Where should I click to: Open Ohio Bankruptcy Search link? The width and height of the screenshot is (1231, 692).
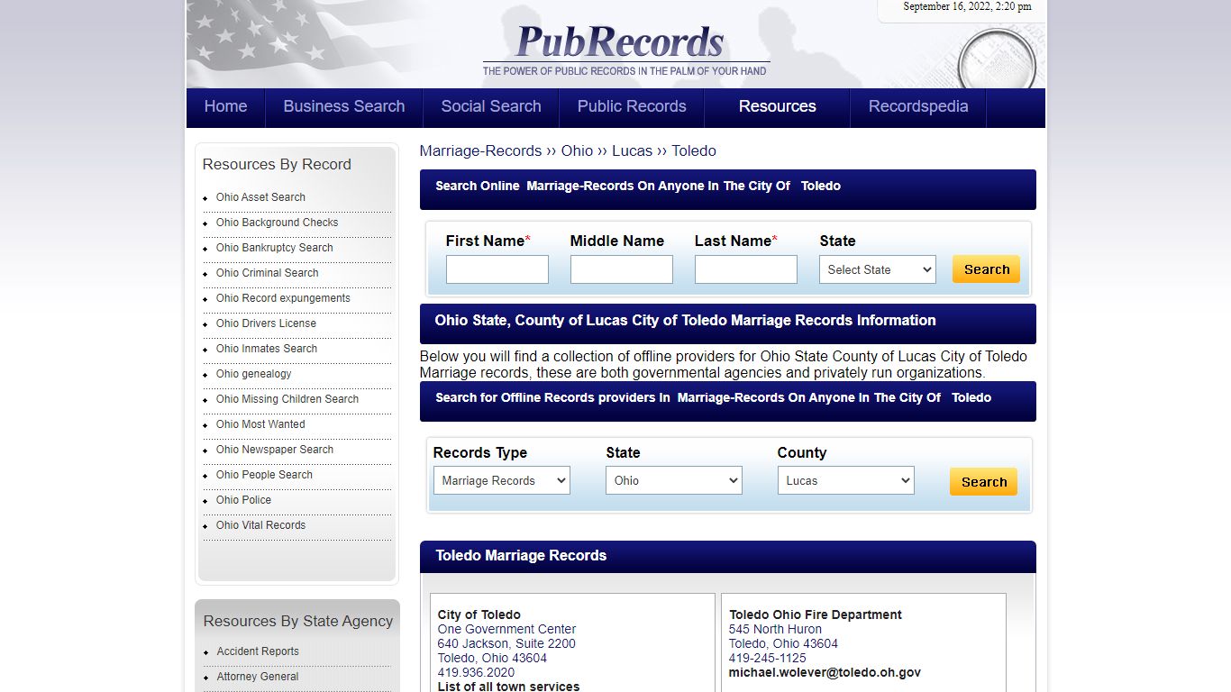275,248
